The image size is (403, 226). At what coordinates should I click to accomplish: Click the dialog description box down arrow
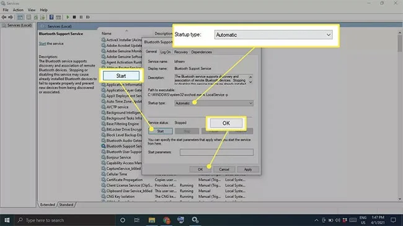[250, 82]
